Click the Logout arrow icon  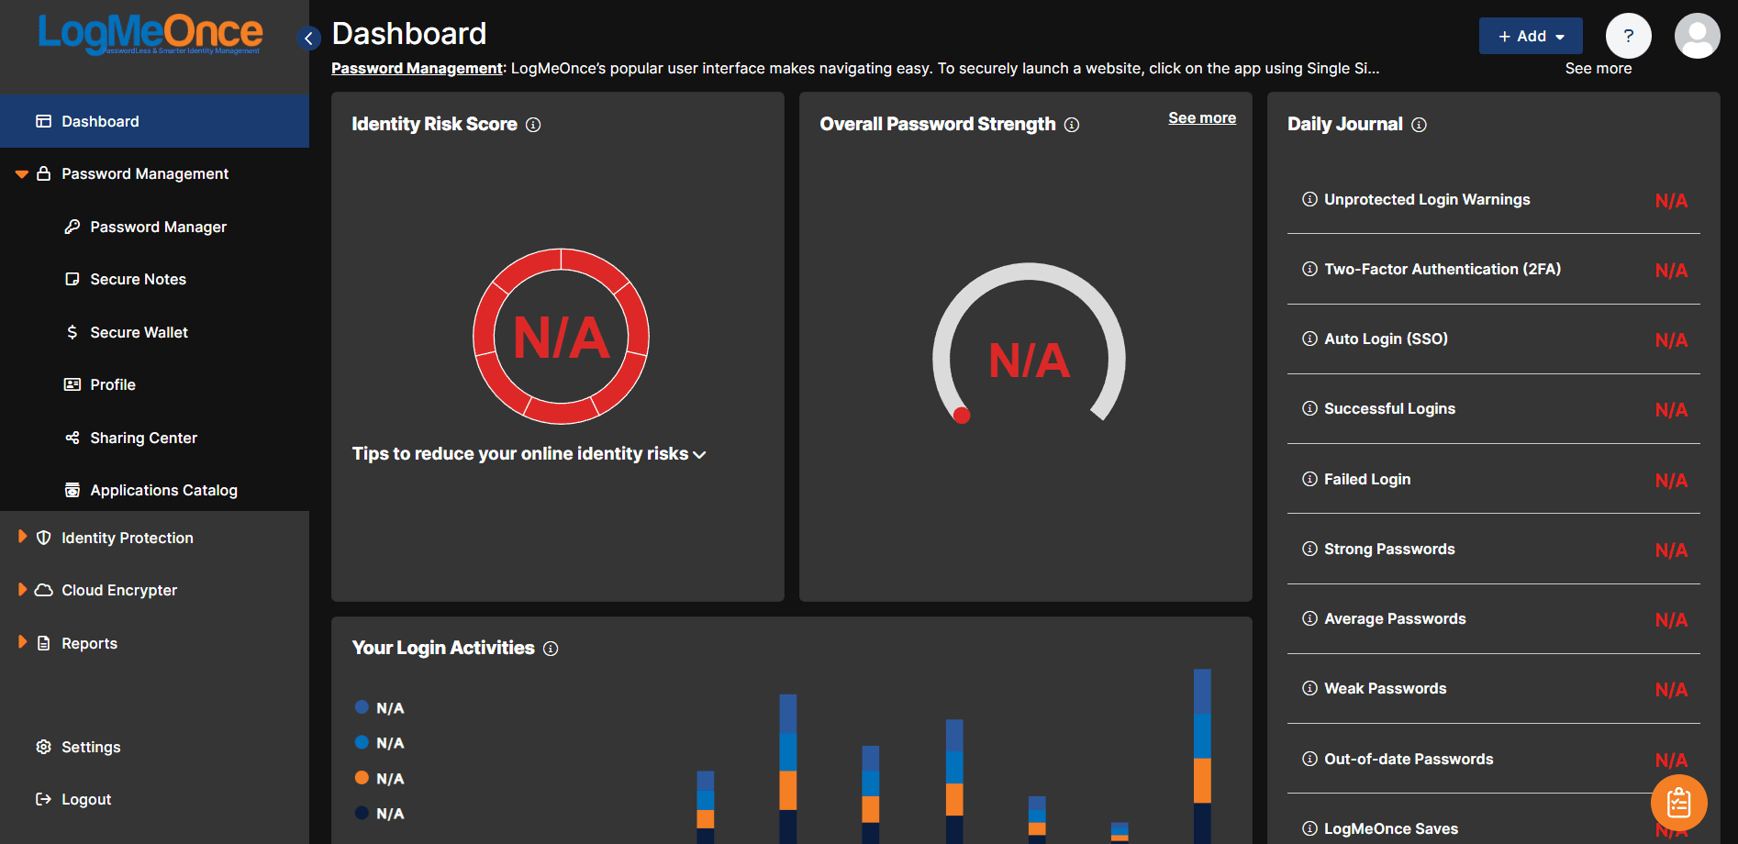(43, 799)
